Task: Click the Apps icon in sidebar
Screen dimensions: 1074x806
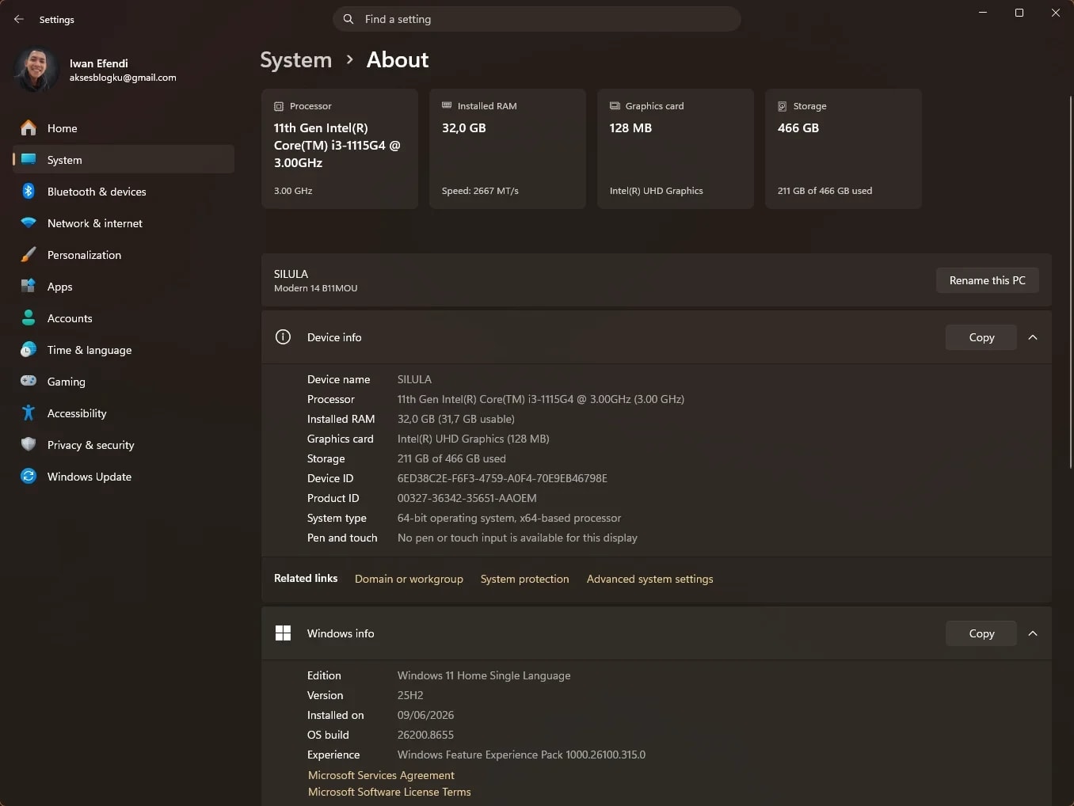Action: [x=29, y=286]
